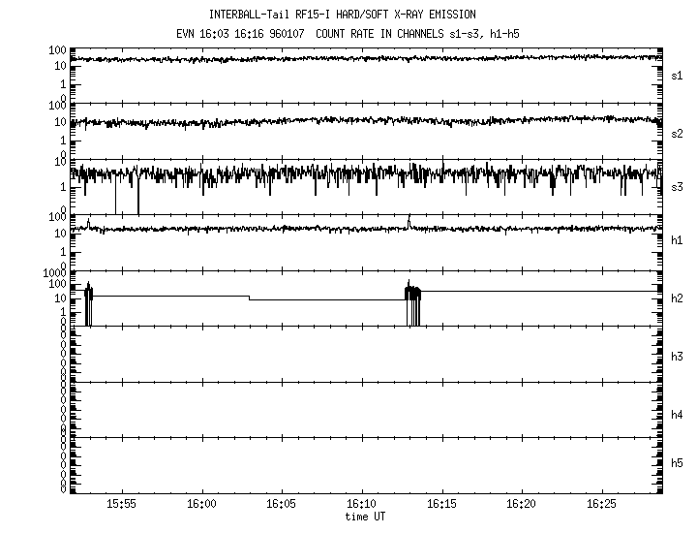Click the h1 channel label
This screenshot has width=697, height=533.
[678, 240]
